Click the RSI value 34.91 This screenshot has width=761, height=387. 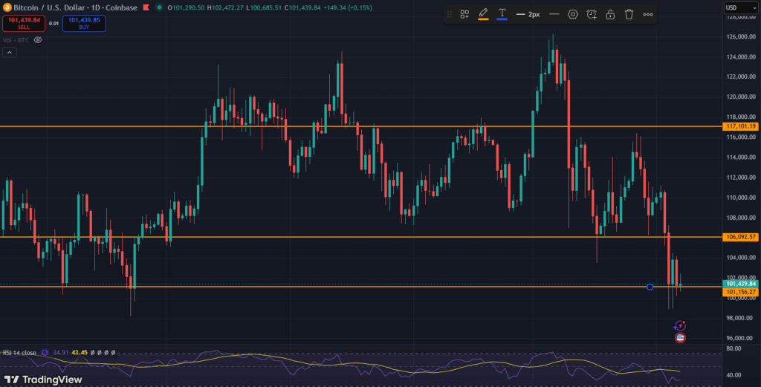click(x=61, y=353)
